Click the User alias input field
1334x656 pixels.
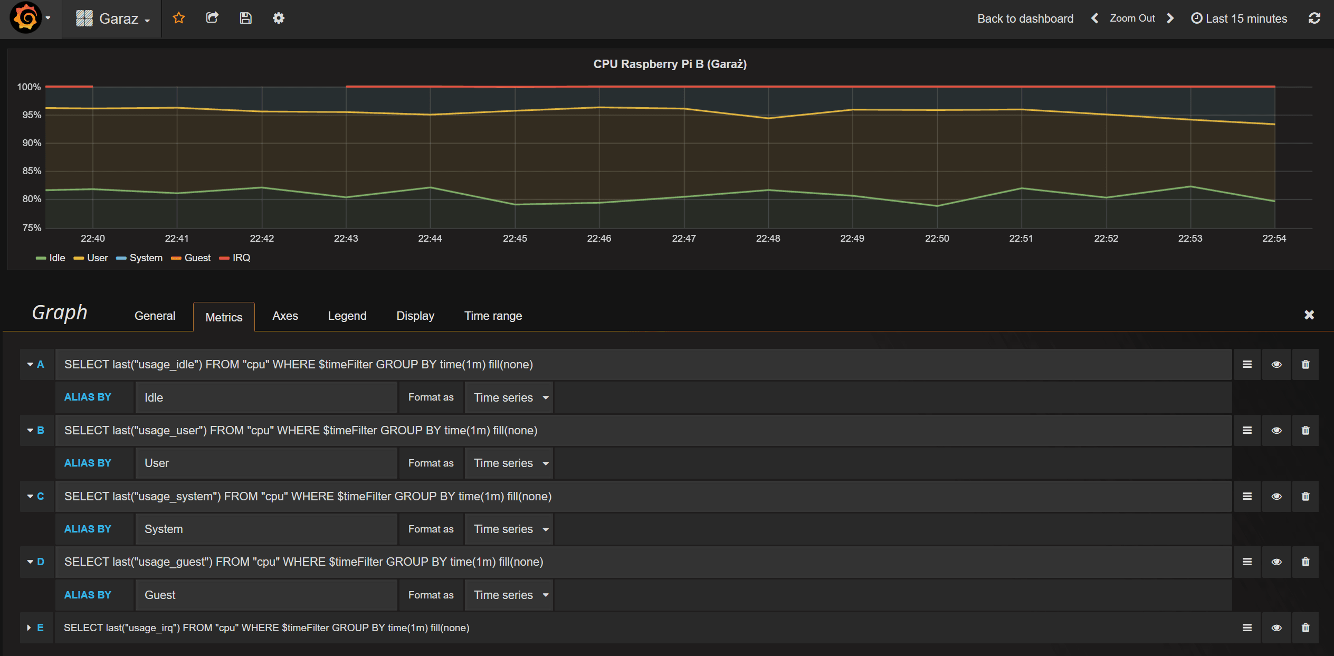(266, 463)
